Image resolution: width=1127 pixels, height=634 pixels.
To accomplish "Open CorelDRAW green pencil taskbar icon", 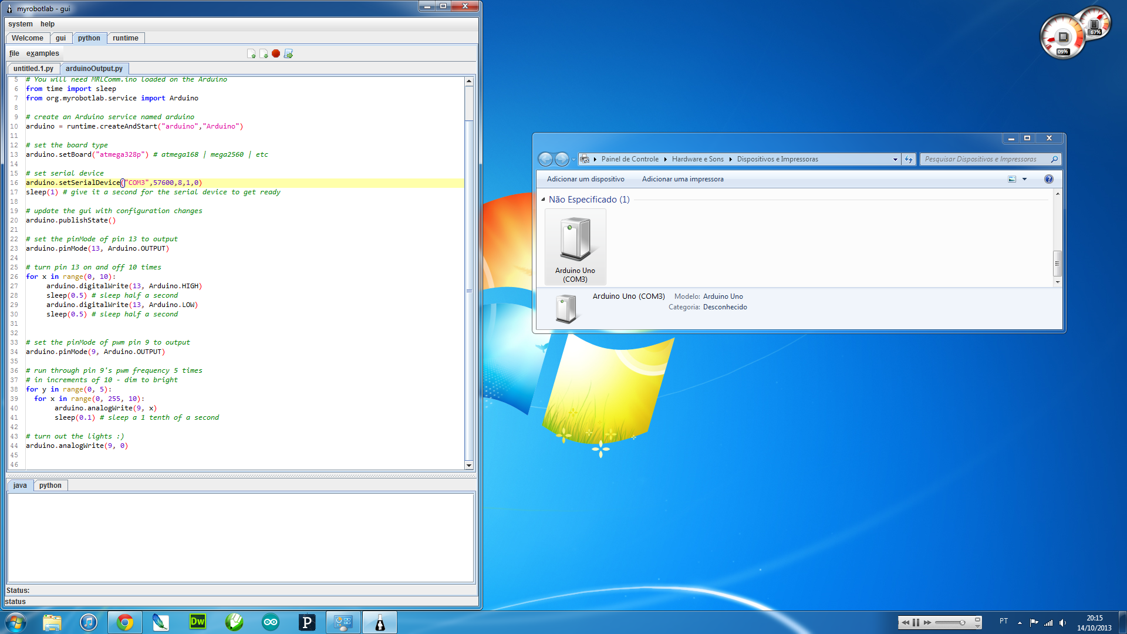I will [234, 622].
